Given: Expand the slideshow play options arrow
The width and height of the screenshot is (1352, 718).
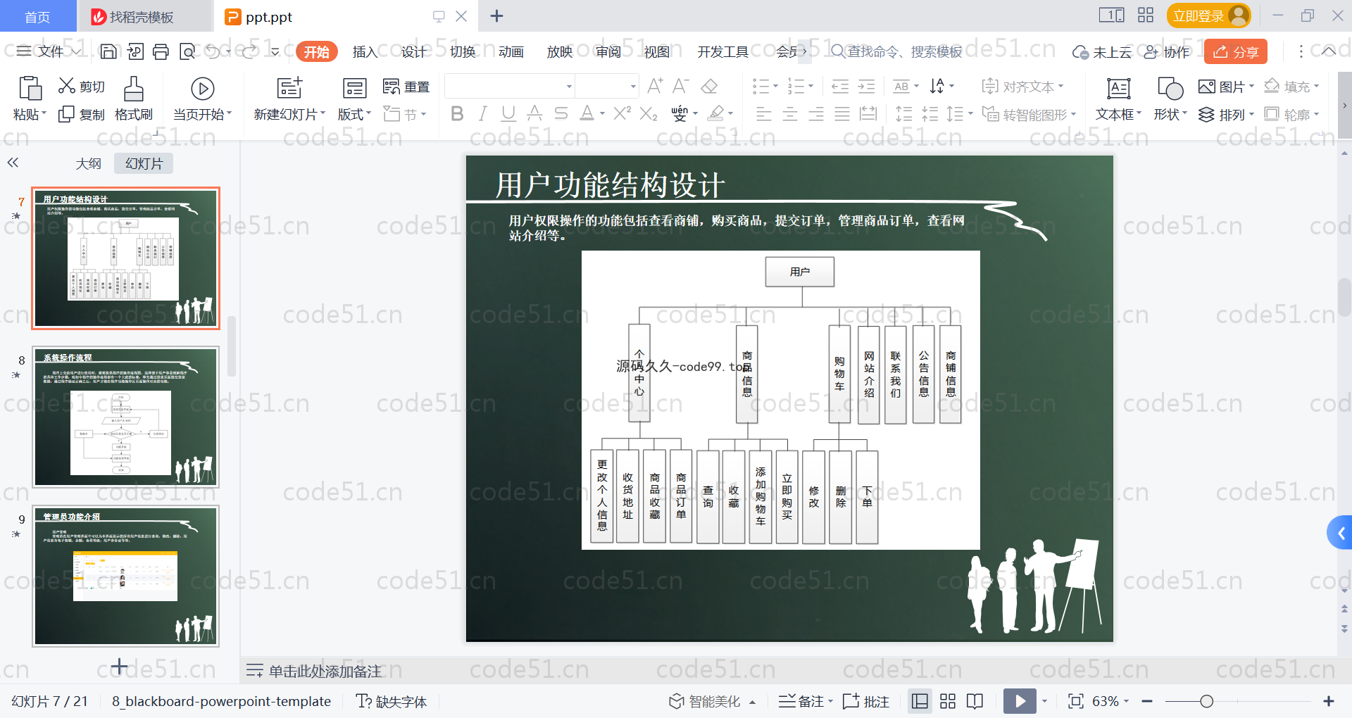Looking at the screenshot, I should tap(1044, 701).
